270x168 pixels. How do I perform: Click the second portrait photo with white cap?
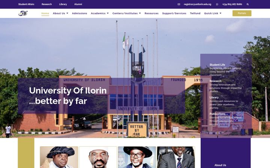98,157
